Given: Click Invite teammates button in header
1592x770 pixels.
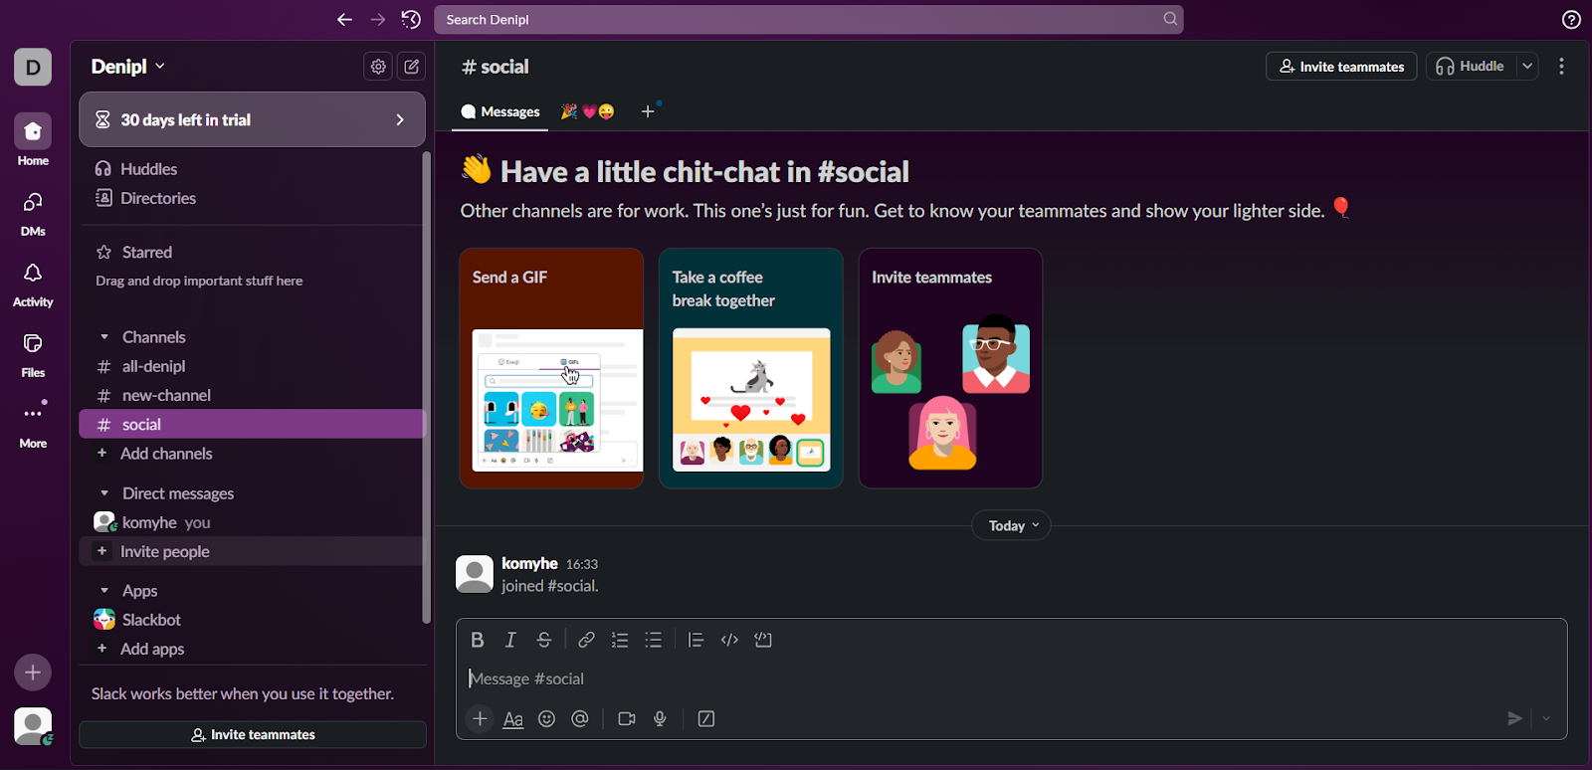Looking at the screenshot, I should (x=1341, y=67).
